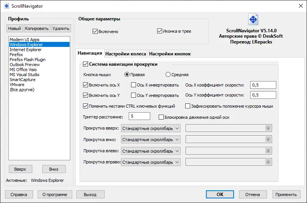The image size is (307, 203).
Task: Select (Все другие) profile
Action: [x=39, y=90]
